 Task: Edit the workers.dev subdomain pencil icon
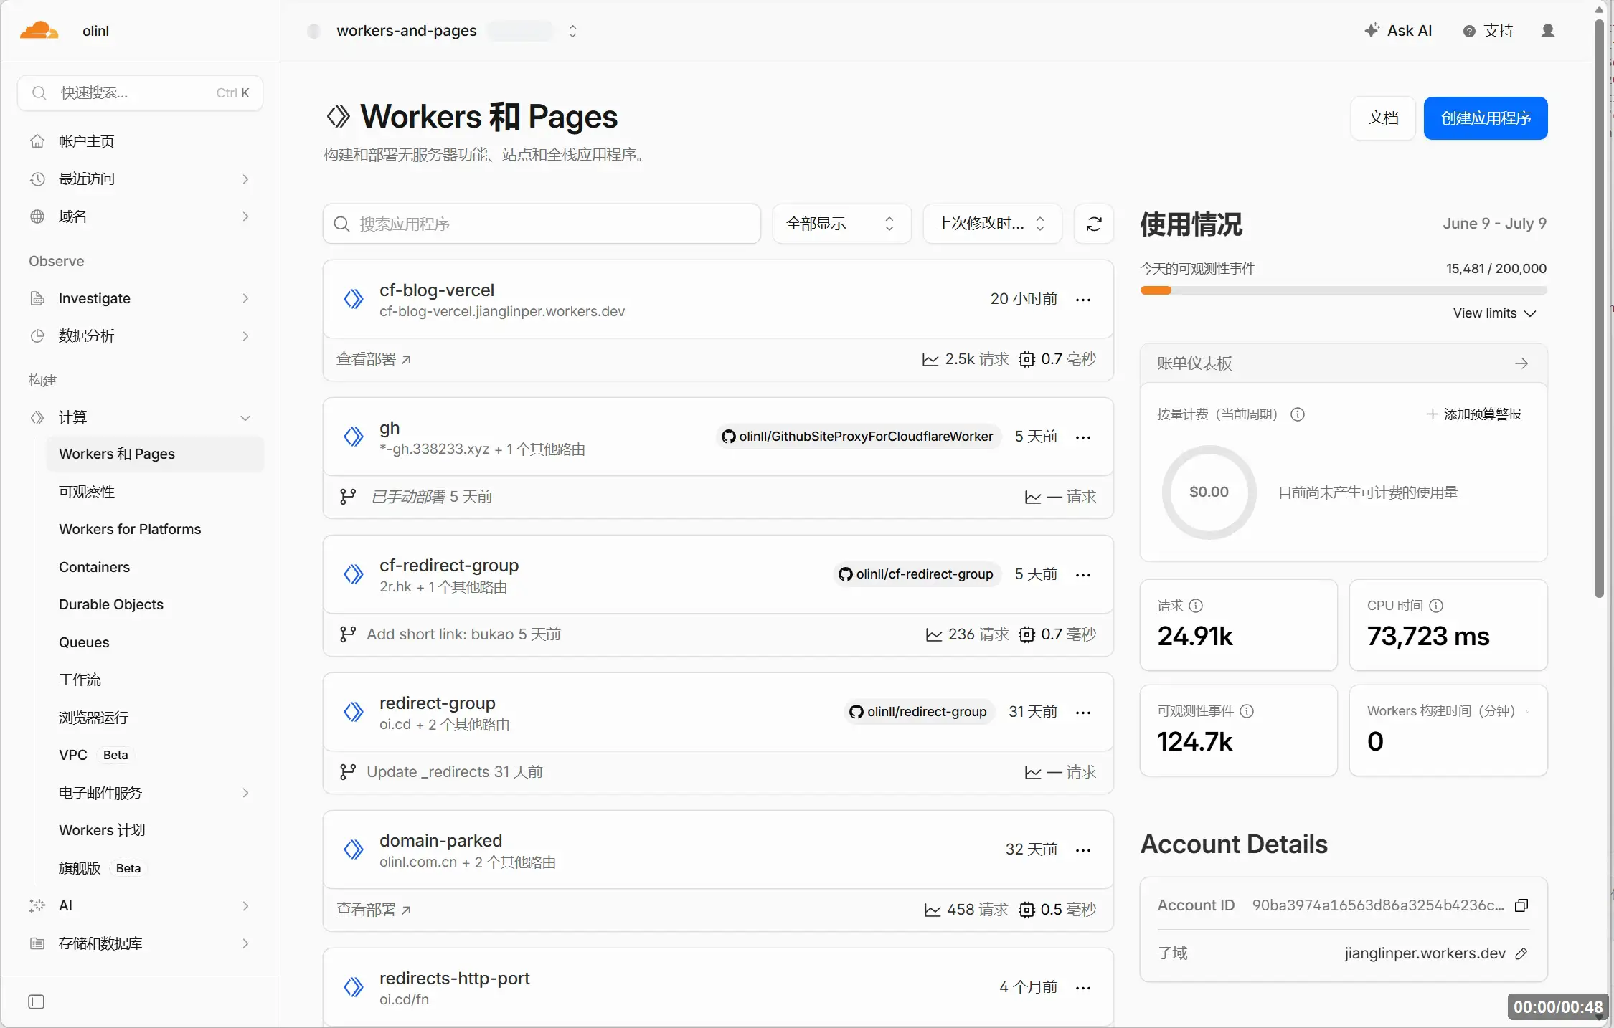[x=1521, y=953]
